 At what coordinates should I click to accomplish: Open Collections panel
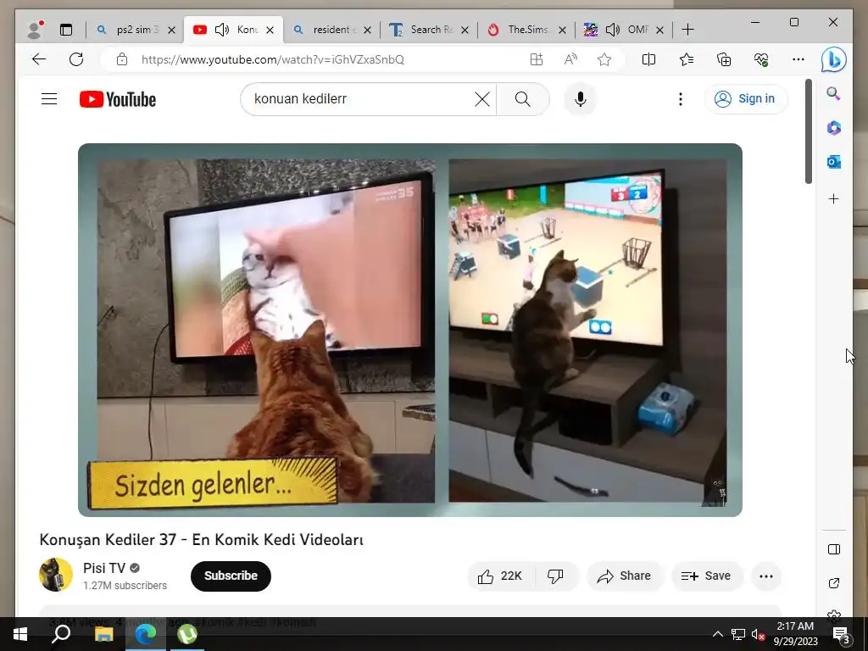[724, 59]
